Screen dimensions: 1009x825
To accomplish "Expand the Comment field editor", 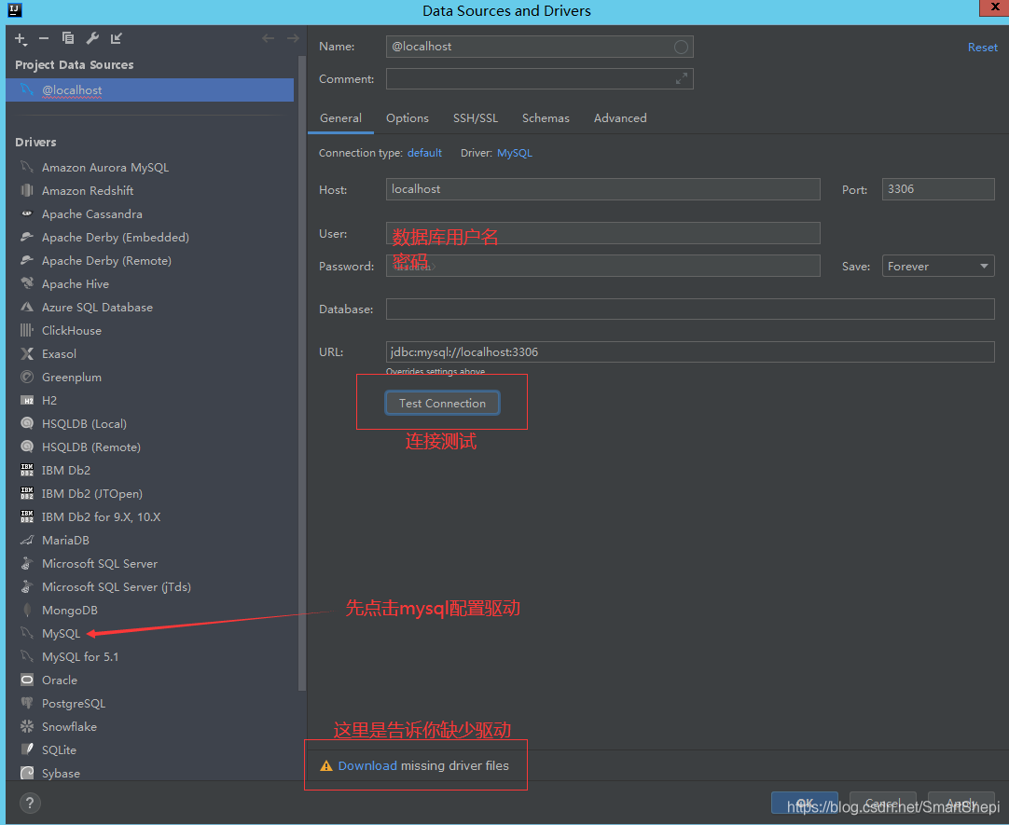I will click(x=682, y=79).
